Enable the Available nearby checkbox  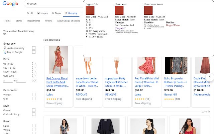(34, 48)
